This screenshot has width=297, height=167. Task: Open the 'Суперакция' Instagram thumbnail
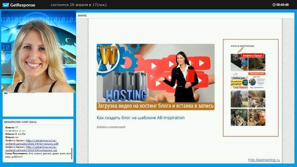pos(239,80)
